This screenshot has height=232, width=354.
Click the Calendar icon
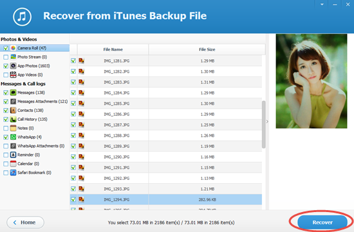coord(14,164)
